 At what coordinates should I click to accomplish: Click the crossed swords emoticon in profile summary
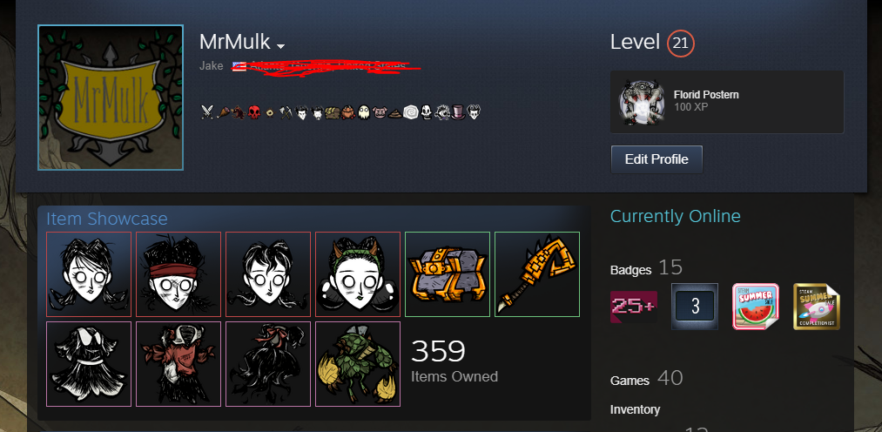pos(207,112)
